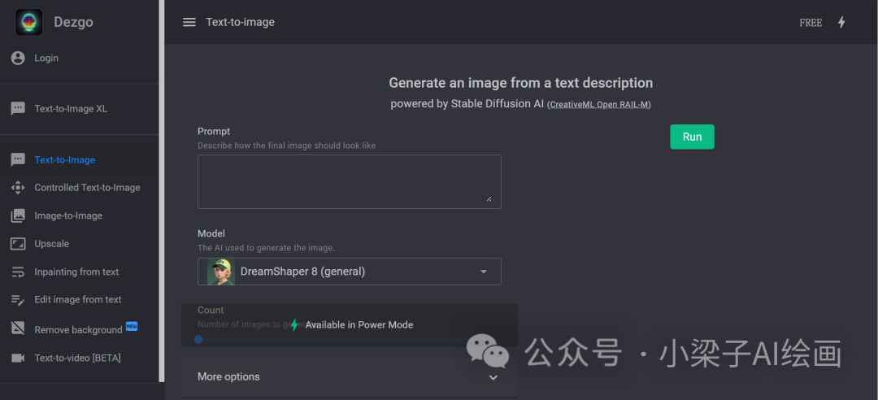The width and height of the screenshot is (878, 400).
Task: Click the green lightning bolt on Count overlay
Action: click(x=294, y=325)
